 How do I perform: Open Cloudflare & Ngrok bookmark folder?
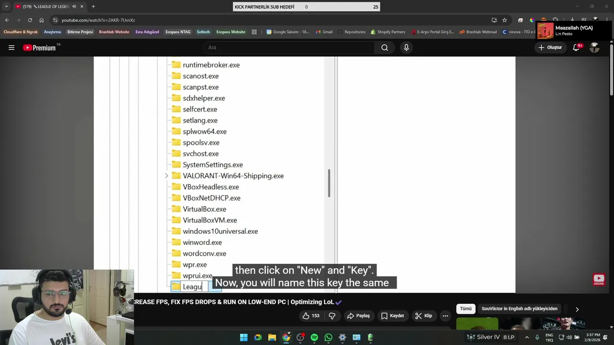pos(21,32)
